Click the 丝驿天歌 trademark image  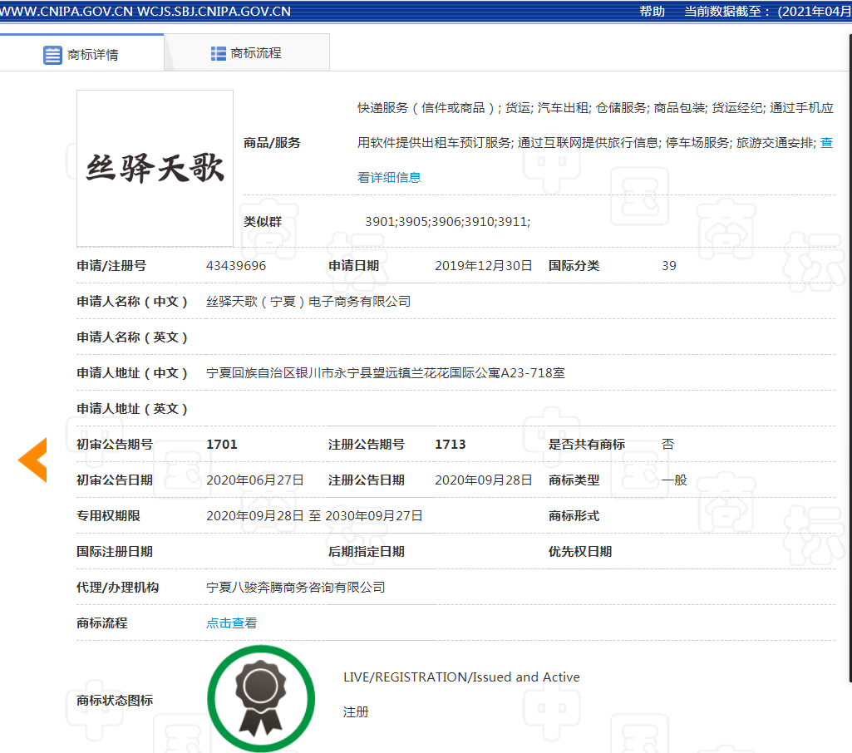click(155, 168)
